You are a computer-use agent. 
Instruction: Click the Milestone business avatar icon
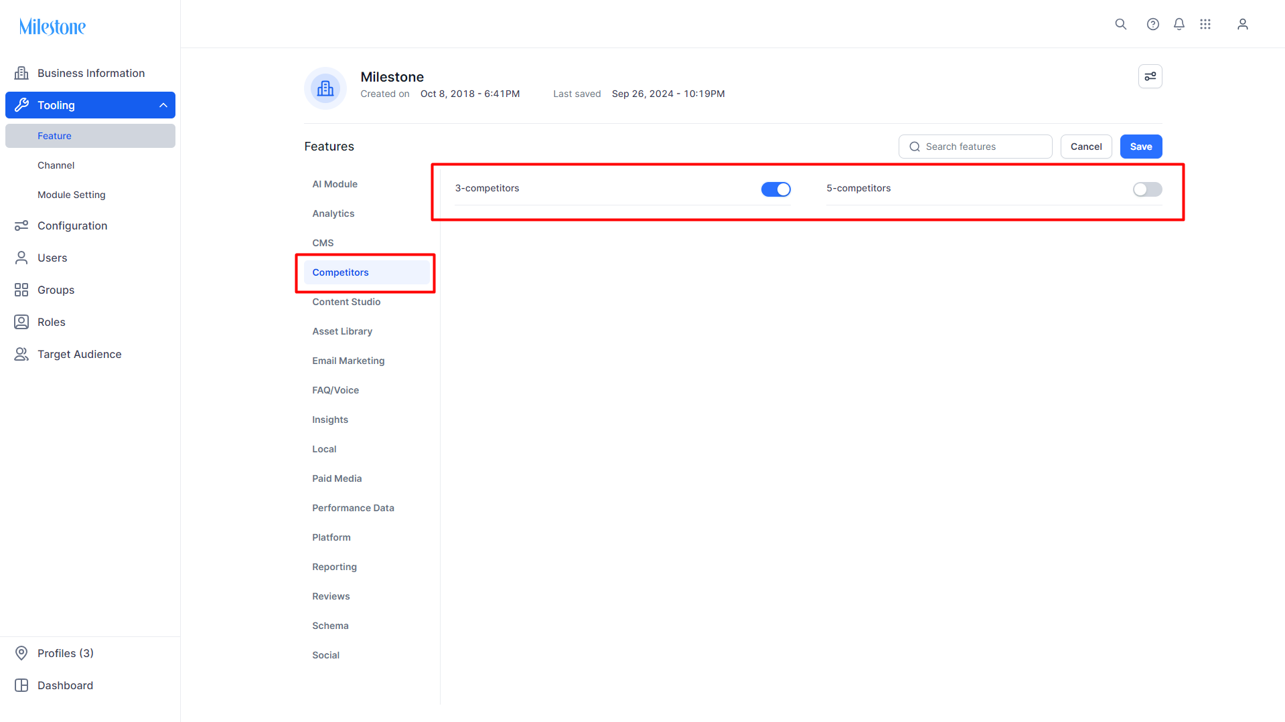(325, 88)
